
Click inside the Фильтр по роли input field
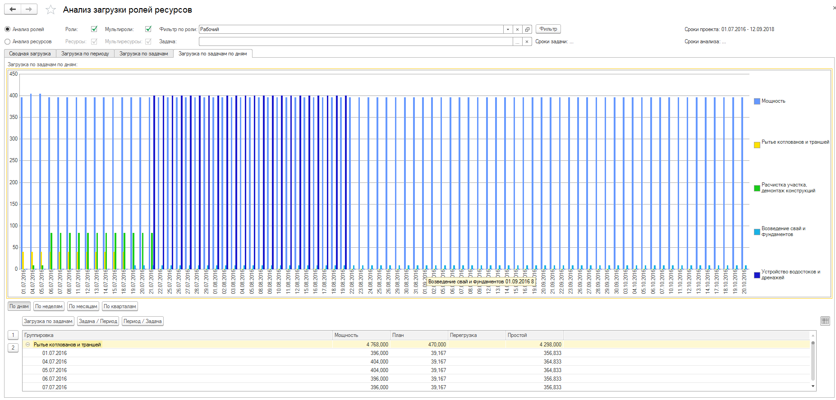click(x=351, y=29)
